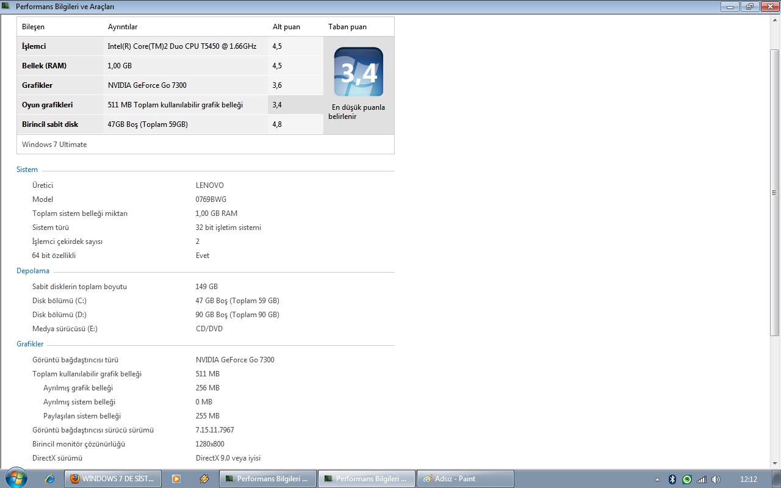Click the DirectX 9.0 veya iyisi value
The image size is (781, 488).
tap(228, 458)
